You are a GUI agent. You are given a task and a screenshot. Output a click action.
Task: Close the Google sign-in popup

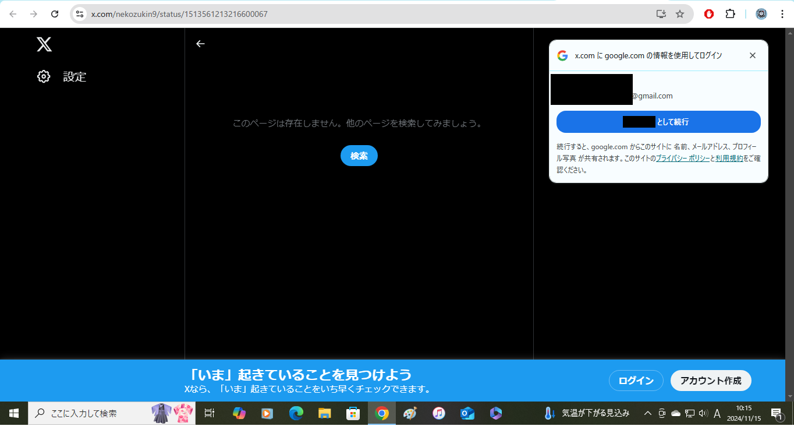752,55
